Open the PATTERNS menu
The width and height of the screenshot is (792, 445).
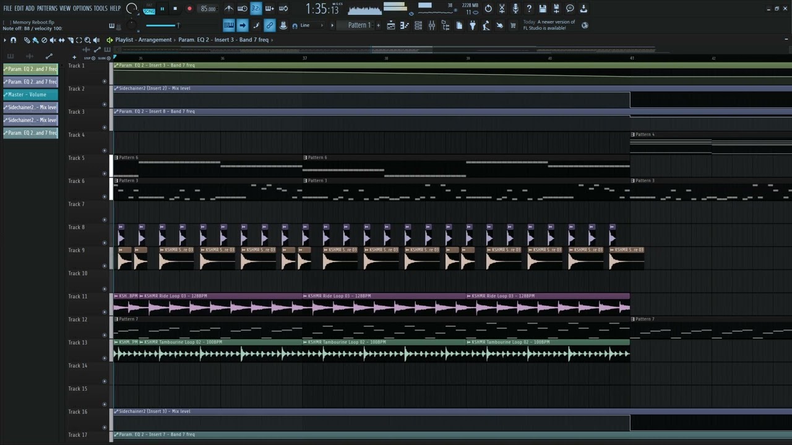[47, 9]
